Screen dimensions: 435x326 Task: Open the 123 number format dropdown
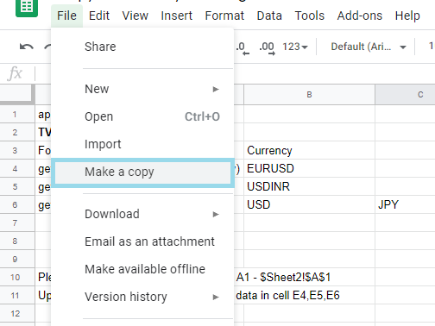(295, 47)
